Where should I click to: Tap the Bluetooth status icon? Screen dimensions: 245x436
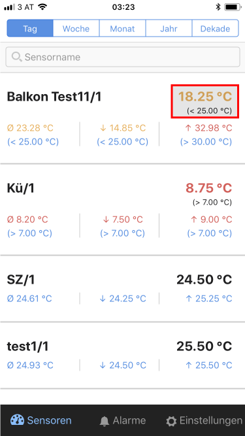click(x=218, y=7)
